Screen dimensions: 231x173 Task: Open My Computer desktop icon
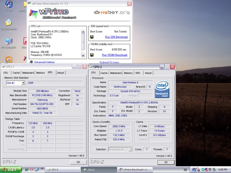coord(9,43)
